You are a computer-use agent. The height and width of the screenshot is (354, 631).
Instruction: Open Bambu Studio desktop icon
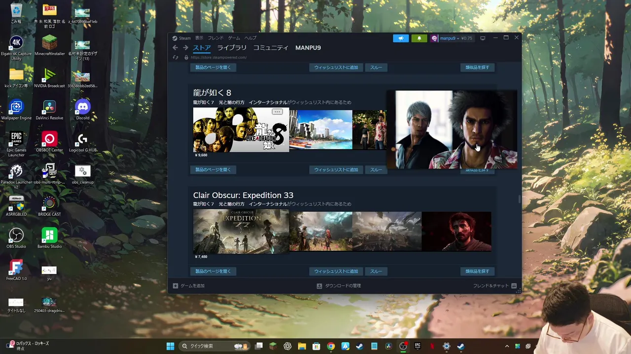point(49,238)
